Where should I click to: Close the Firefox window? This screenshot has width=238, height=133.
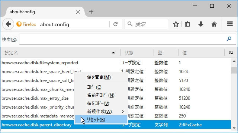(x=229, y=6)
